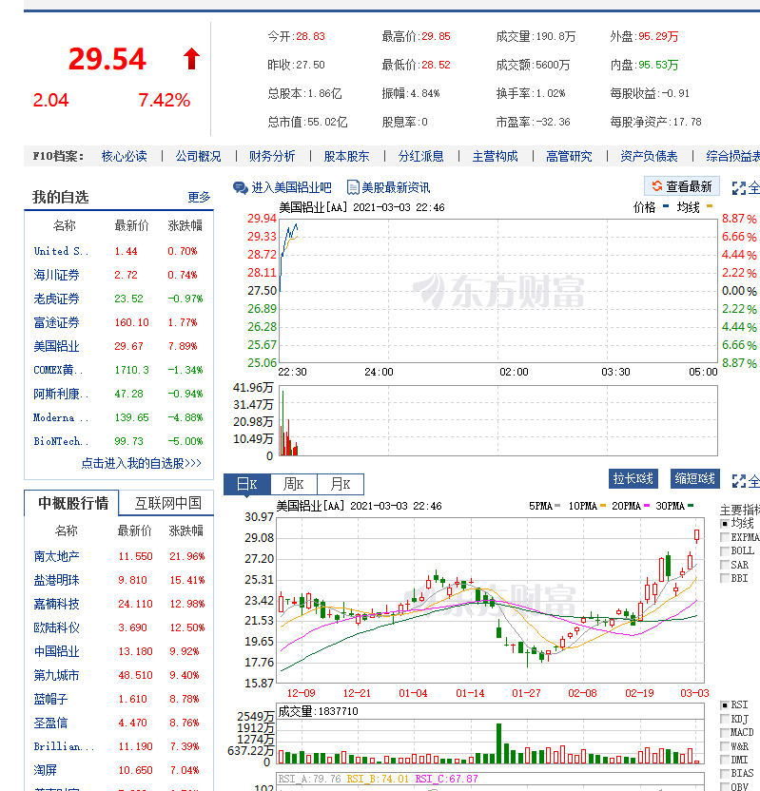This screenshot has height=791, width=760.
Task: Click the 30PMA green legend swatch
Action: coord(691,506)
